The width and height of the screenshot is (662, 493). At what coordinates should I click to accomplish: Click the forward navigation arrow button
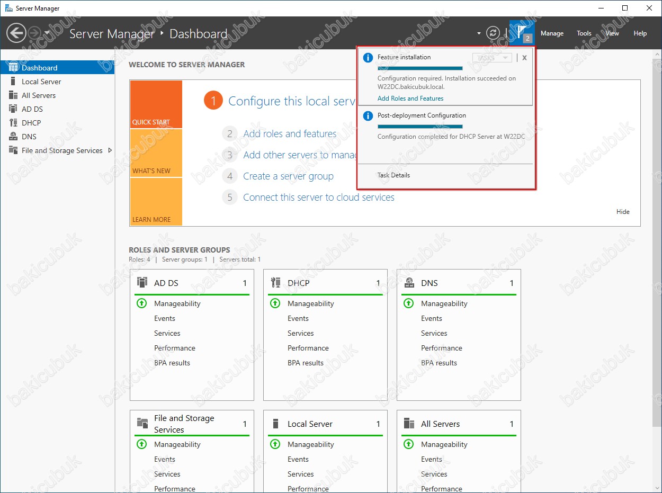tap(34, 33)
